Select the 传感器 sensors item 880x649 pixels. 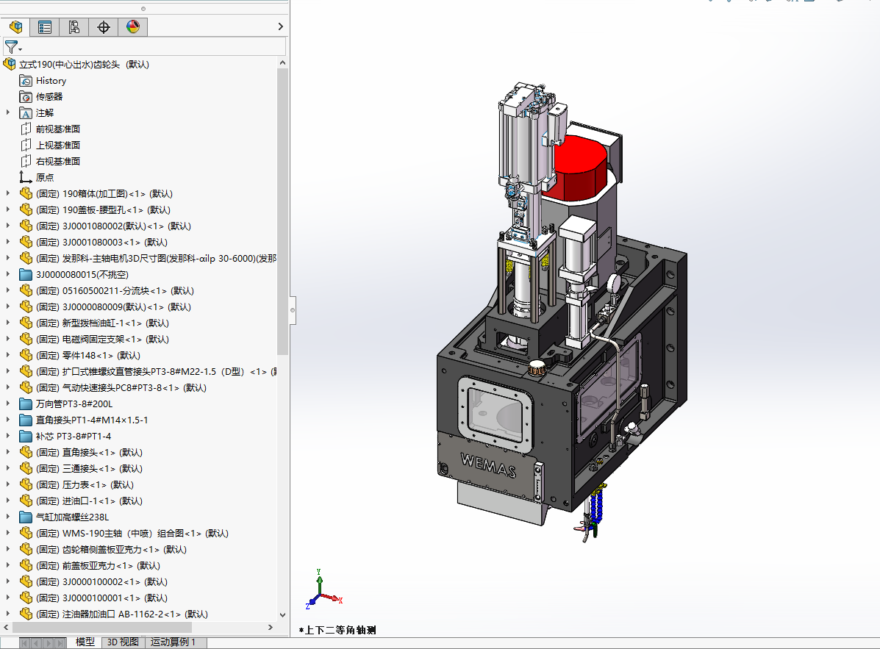coord(49,97)
